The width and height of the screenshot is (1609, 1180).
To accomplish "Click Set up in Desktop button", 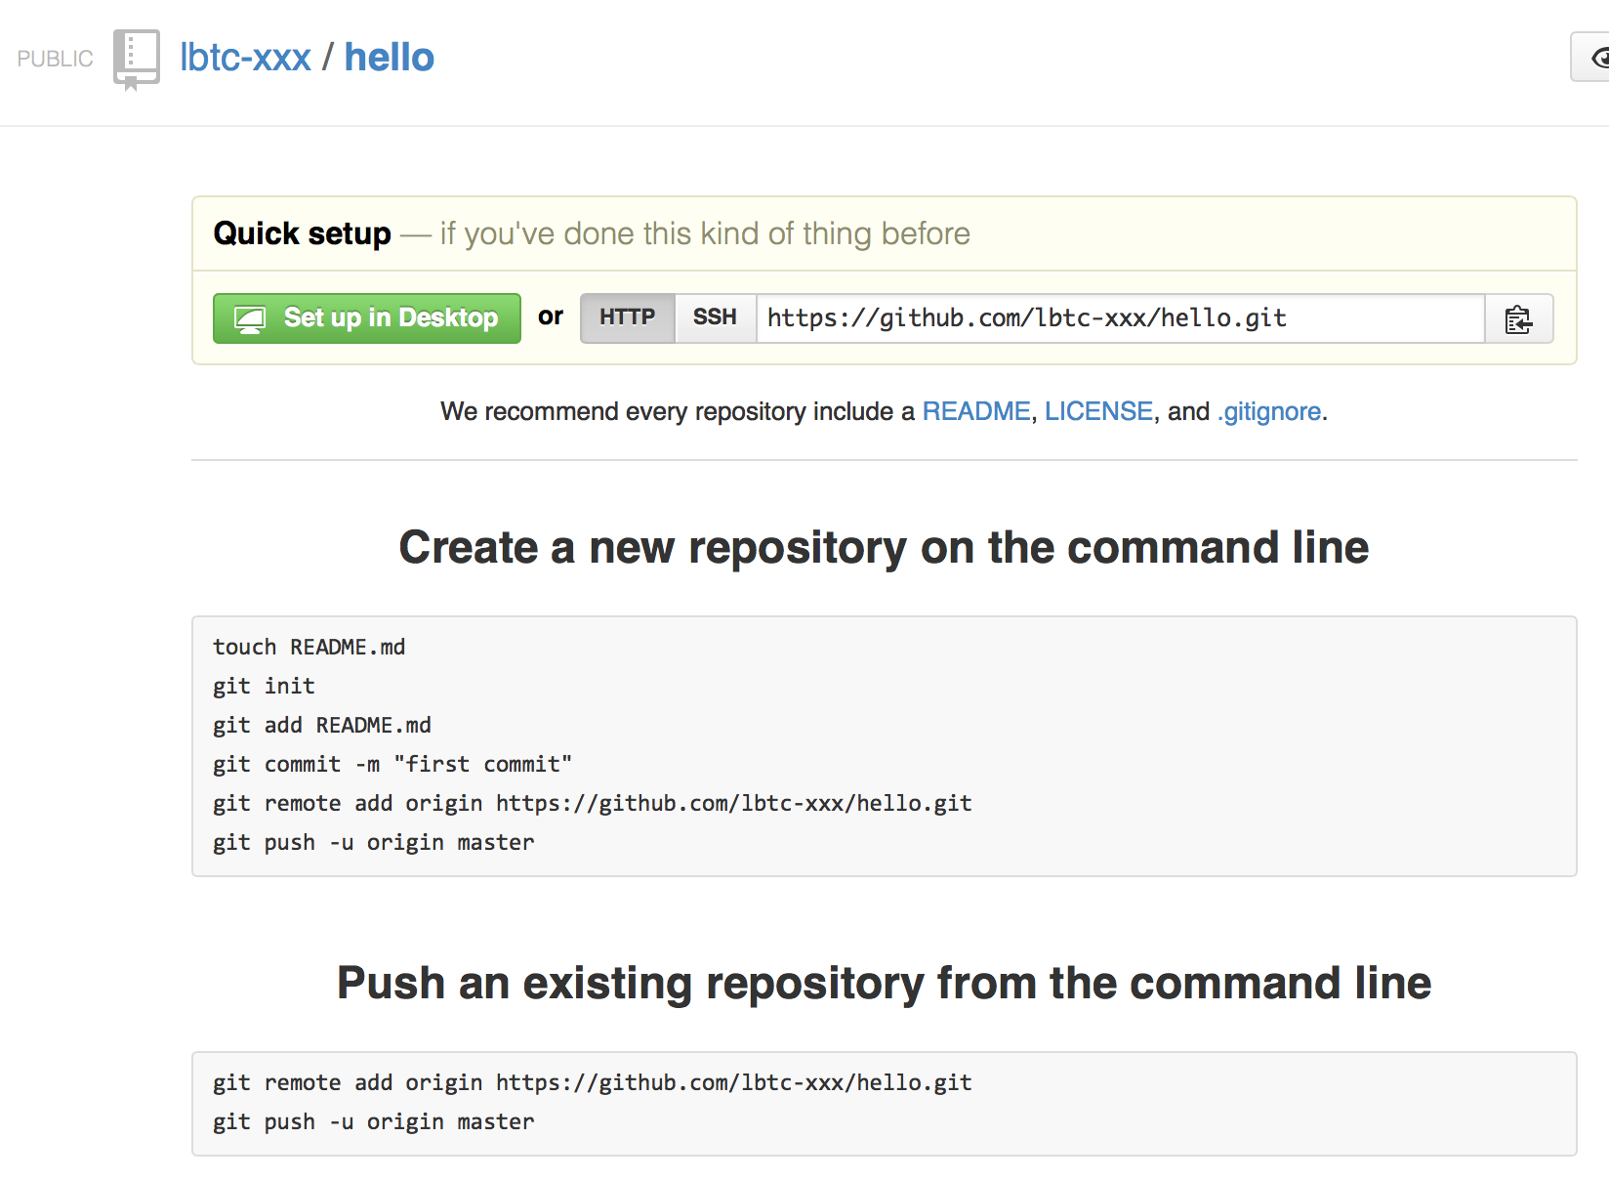I will 367,318.
